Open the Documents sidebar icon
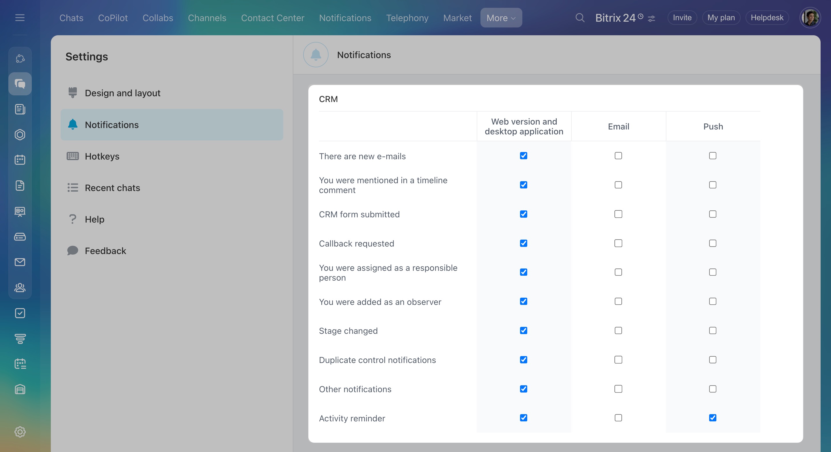This screenshot has width=831, height=452. pos(20,186)
